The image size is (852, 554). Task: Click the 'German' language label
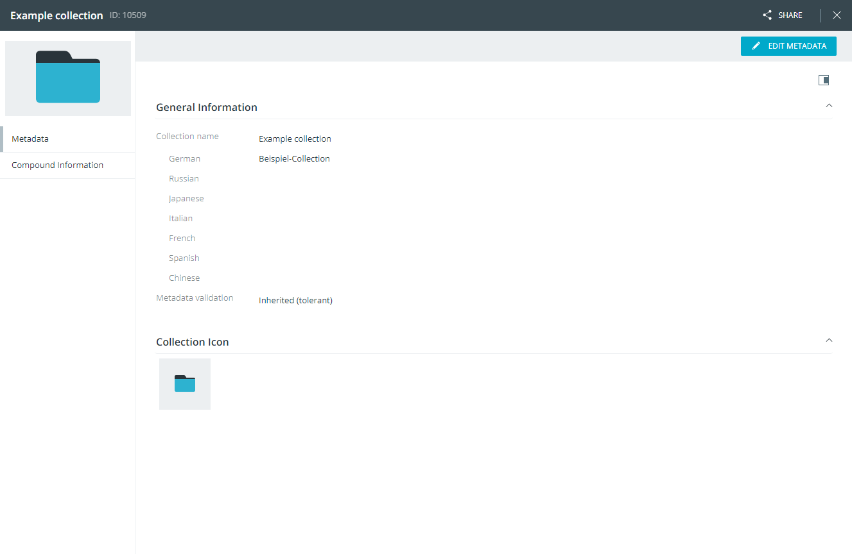click(x=185, y=159)
